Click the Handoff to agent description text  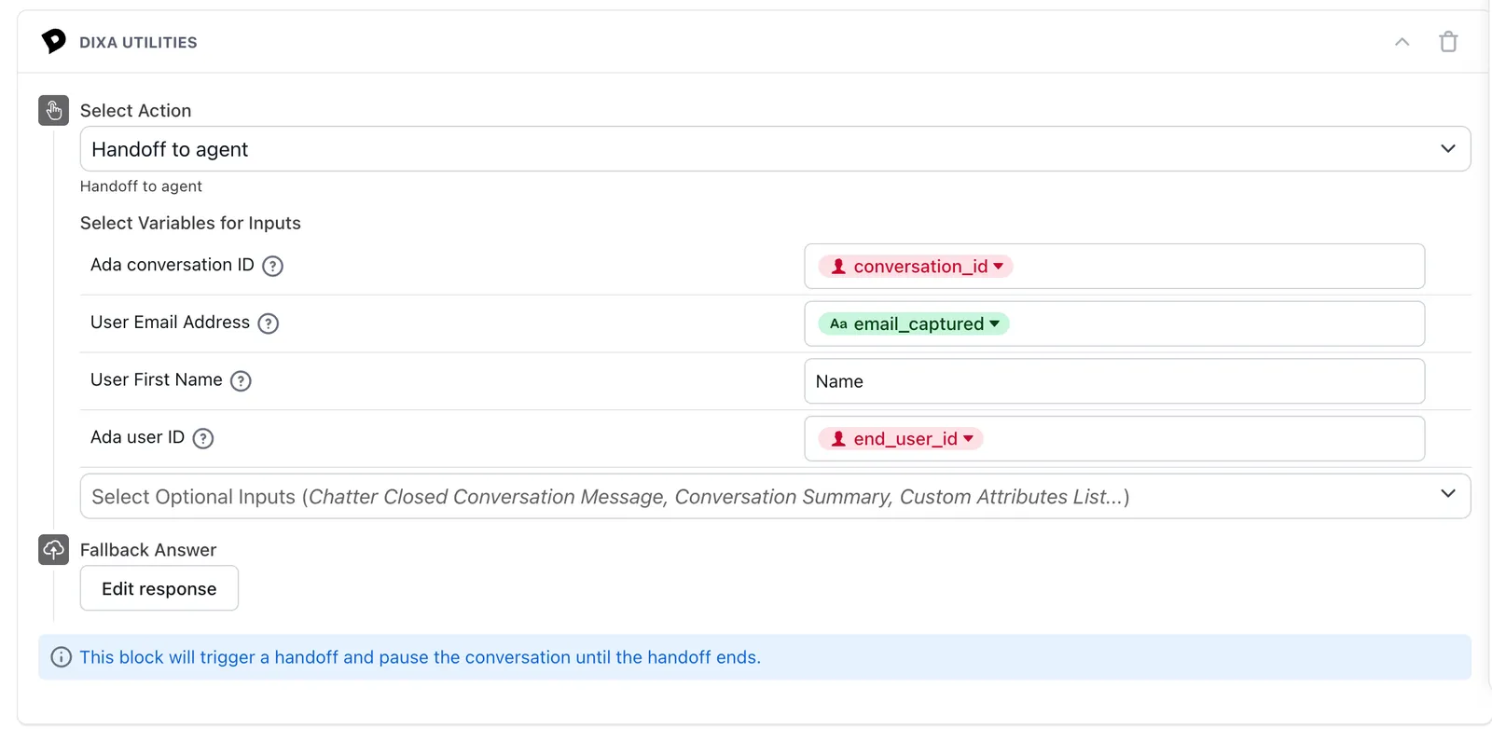pyautogui.click(x=141, y=186)
